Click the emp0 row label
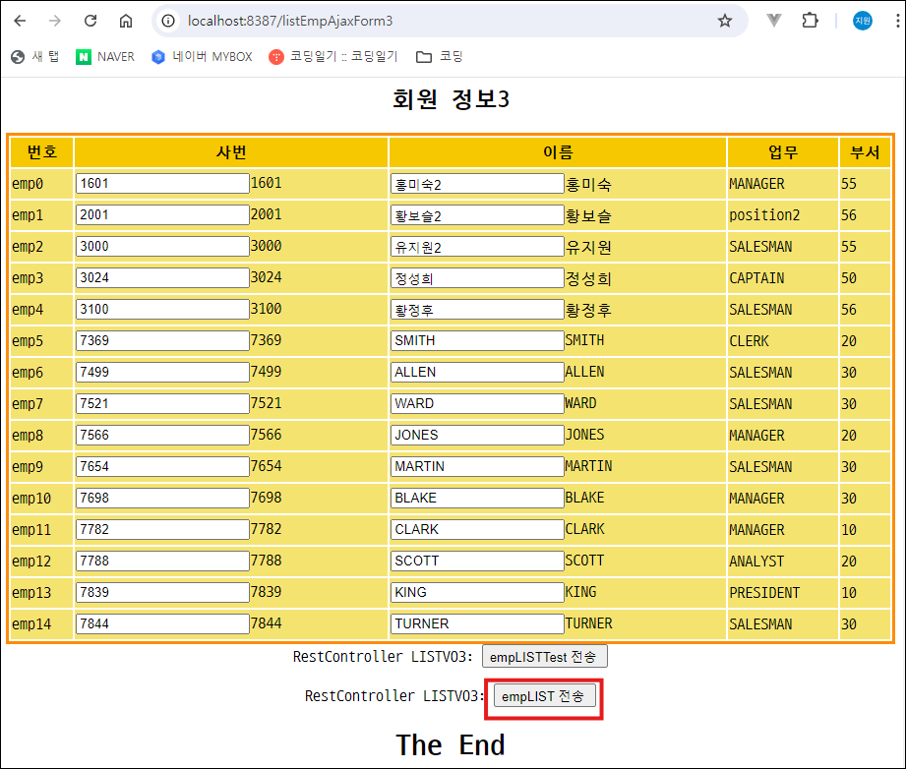 [x=28, y=184]
